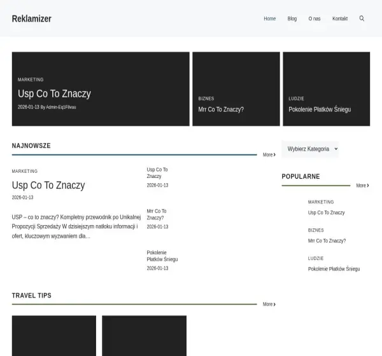Screen dimensions: 382x356
Task: Open Mrr Co To Znaczy? in Popularne sidebar
Action: coord(327,241)
